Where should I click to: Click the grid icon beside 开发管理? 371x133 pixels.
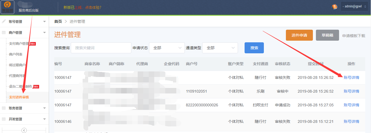click(4, 119)
